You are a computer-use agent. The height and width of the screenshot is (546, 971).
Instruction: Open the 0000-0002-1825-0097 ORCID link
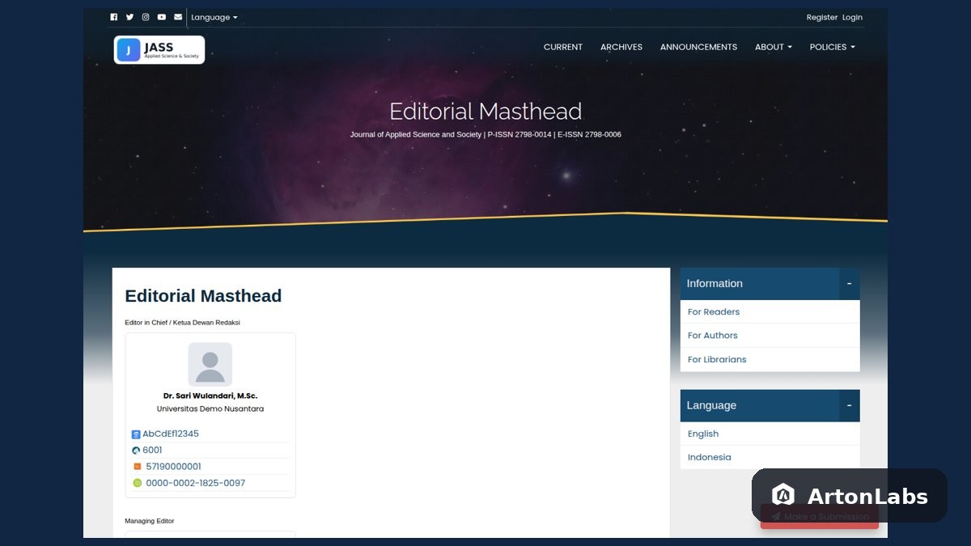pos(195,483)
